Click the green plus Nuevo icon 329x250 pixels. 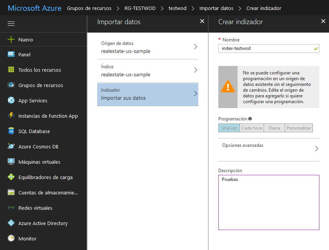pyautogui.click(x=11, y=39)
